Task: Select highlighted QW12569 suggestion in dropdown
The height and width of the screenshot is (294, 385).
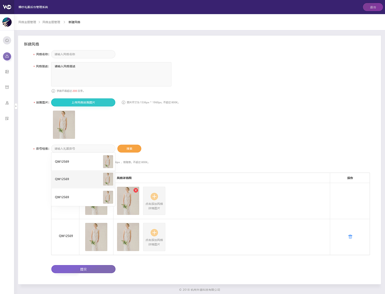Action: pos(83,179)
